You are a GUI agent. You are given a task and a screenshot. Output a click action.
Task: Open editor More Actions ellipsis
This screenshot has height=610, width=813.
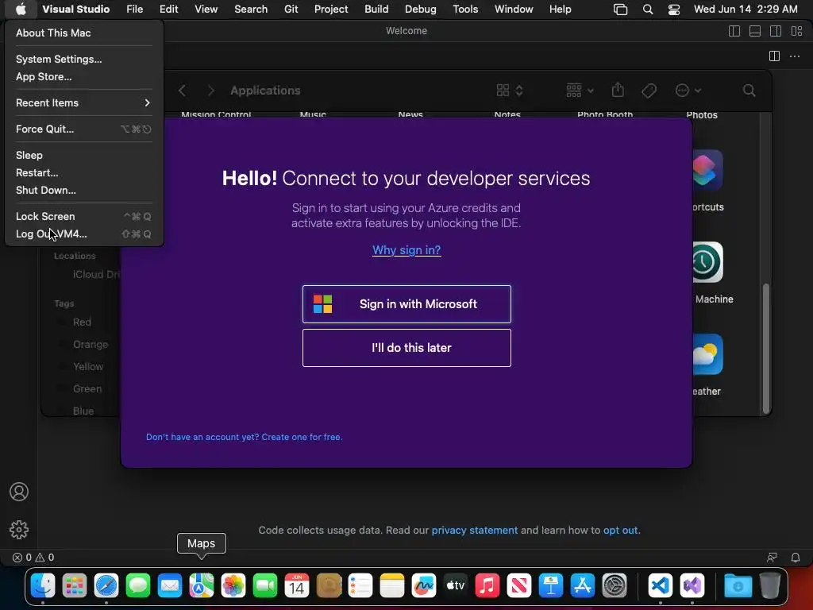pos(794,56)
